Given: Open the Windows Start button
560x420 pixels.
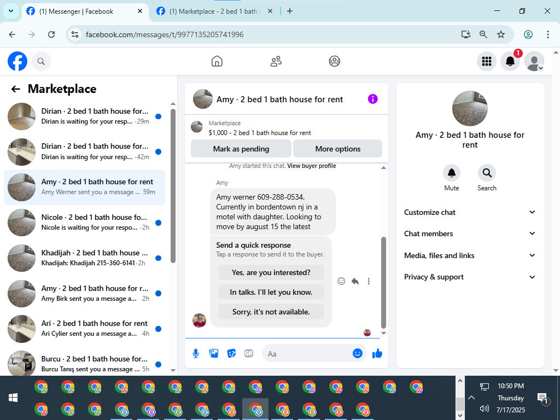Looking at the screenshot, I should pos(13,398).
